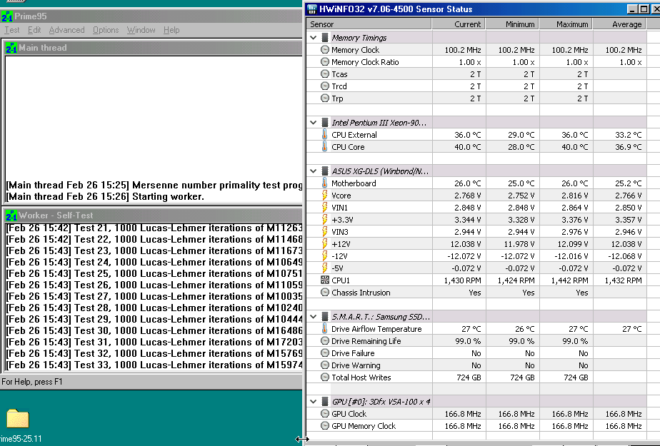Viewport: 660px width, 446px height.
Task: Click the Drive Warning status icon
Action: click(x=324, y=365)
